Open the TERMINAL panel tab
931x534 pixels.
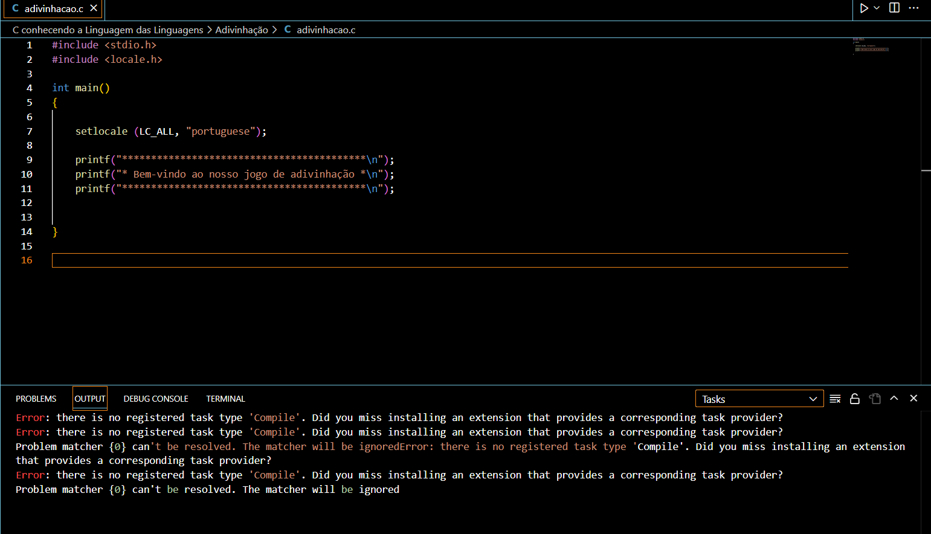coord(225,399)
